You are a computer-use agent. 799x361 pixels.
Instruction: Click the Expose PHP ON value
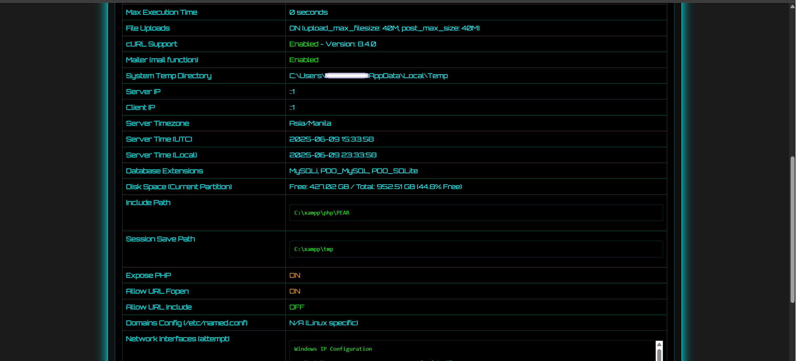point(294,275)
